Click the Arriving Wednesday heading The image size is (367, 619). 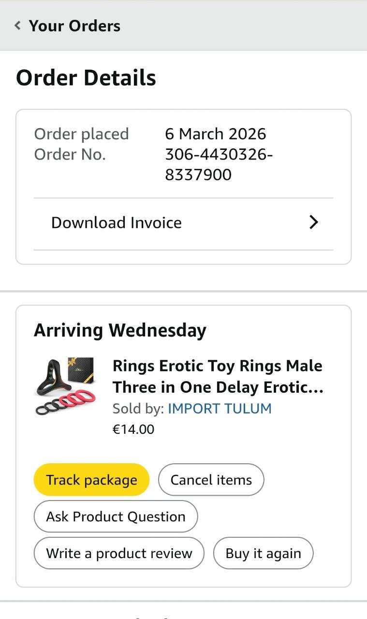pos(120,330)
